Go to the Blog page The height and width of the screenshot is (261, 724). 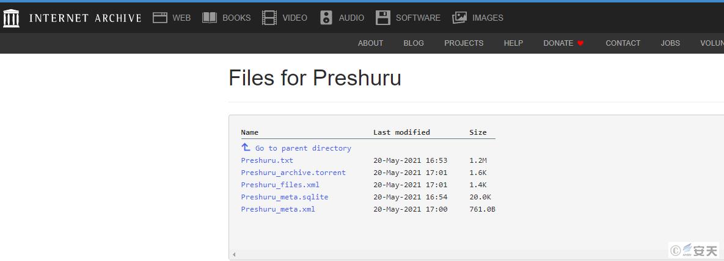pyautogui.click(x=414, y=43)
